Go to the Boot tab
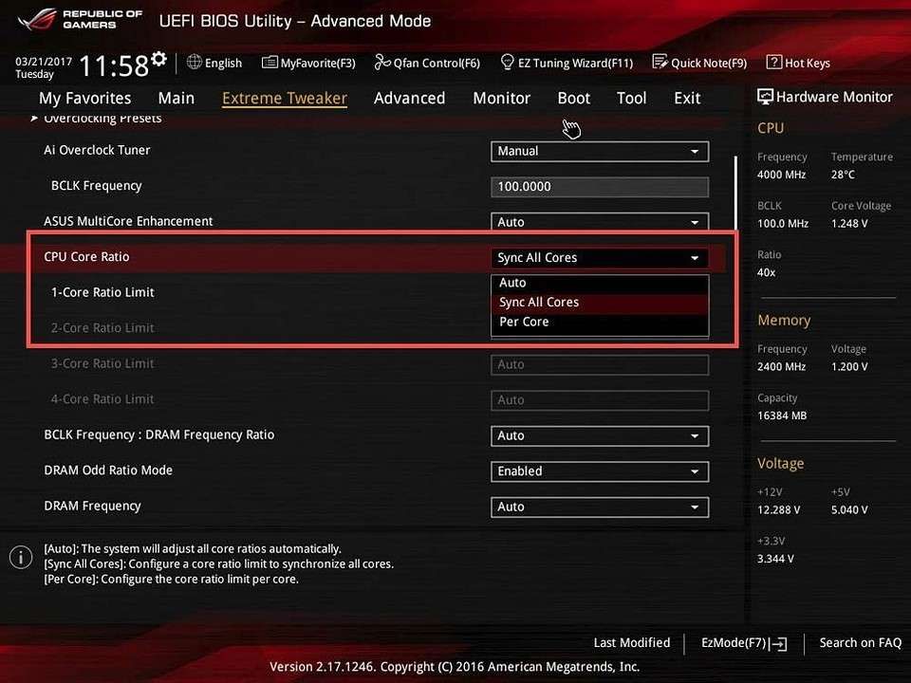911x683 pixels. (x=573, y=98)
